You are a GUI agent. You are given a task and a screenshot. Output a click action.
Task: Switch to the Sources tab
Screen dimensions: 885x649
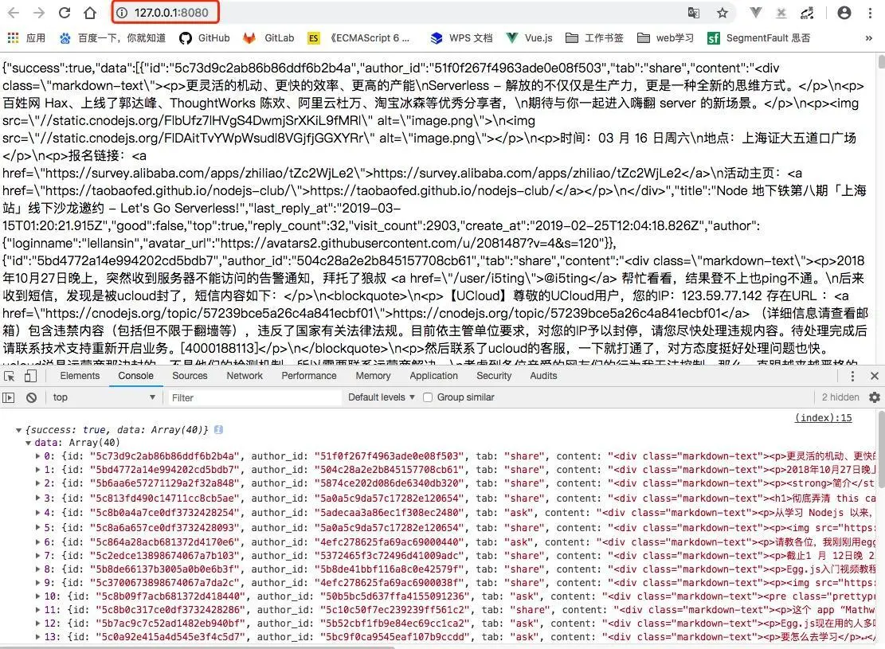pos(190,376)
